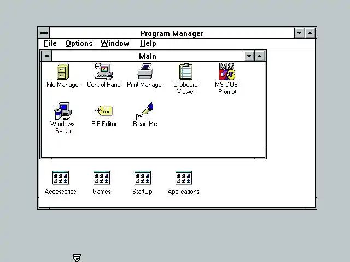Click the Program Manager title bar

click(x=172, y=33)
